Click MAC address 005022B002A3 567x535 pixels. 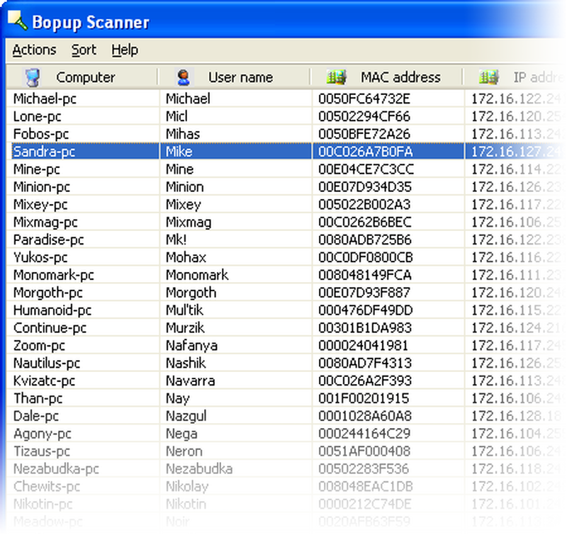tap(364, 205)
